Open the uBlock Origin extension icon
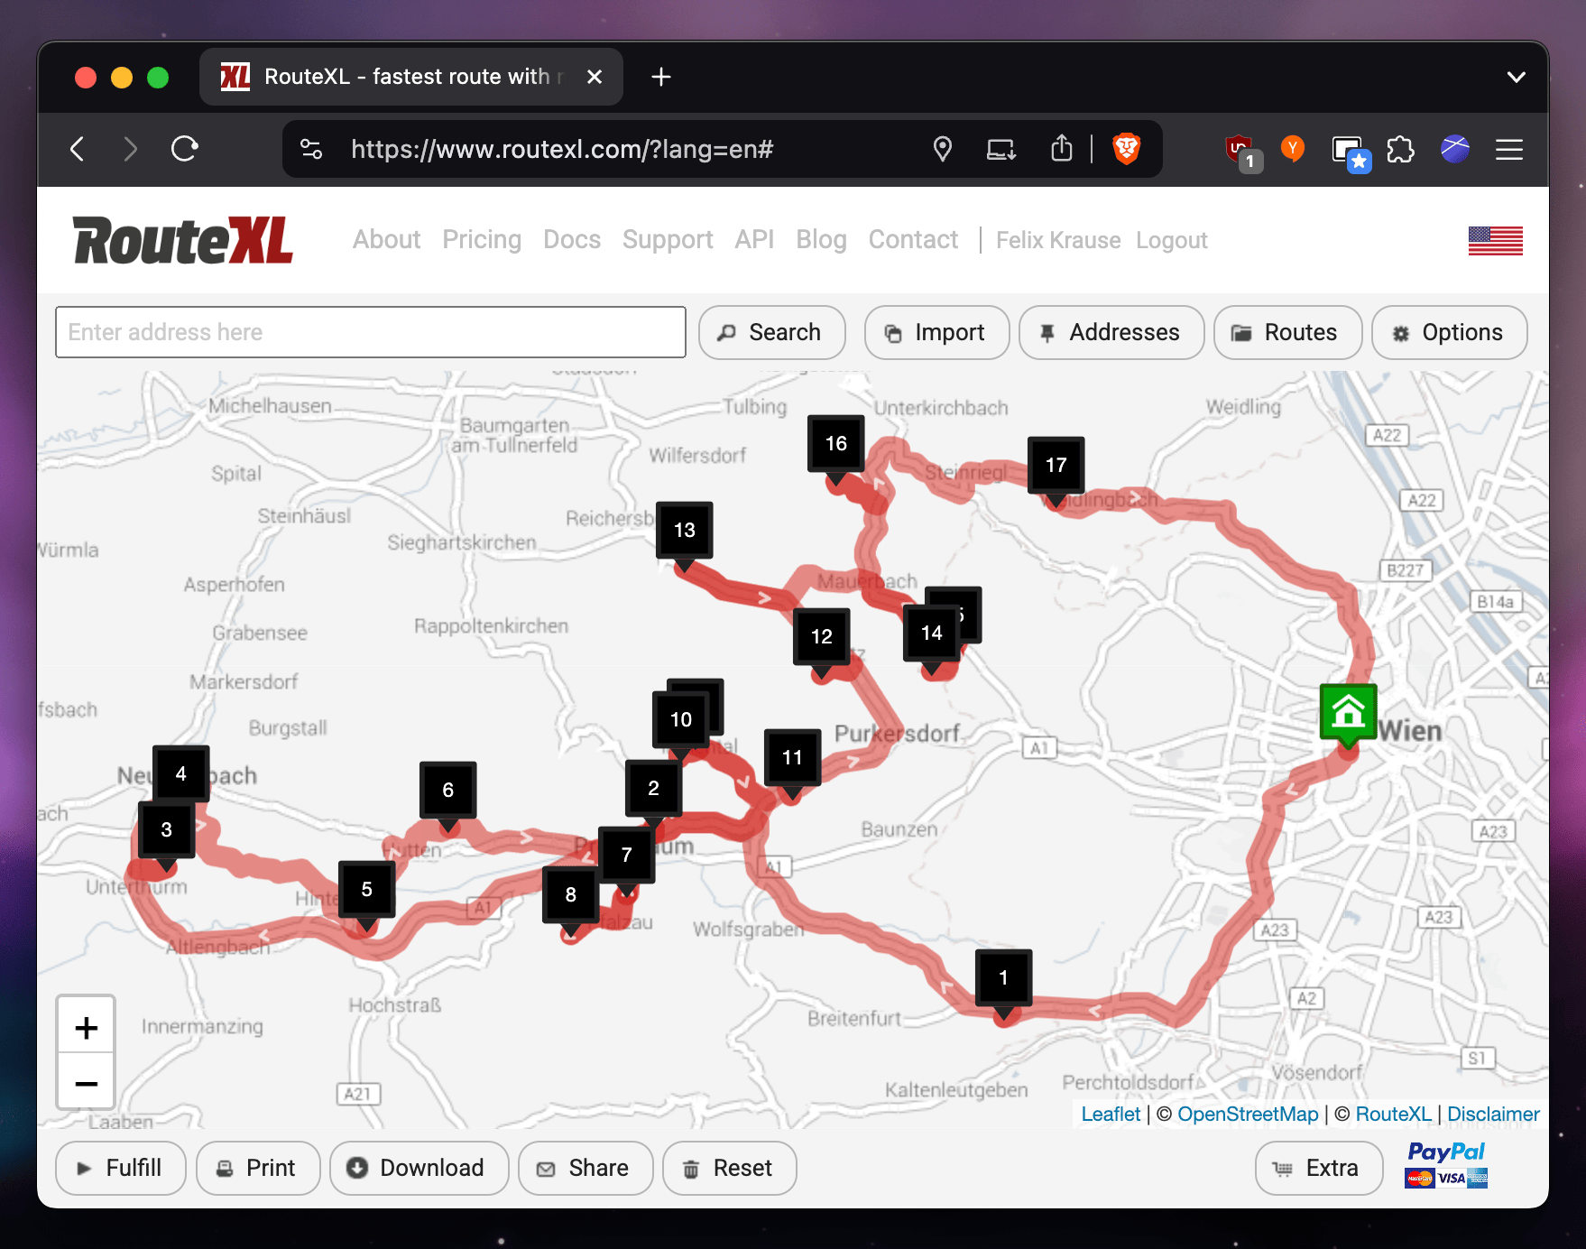The width and height of the screenshot is (1586, 1249). point(1240,150)
